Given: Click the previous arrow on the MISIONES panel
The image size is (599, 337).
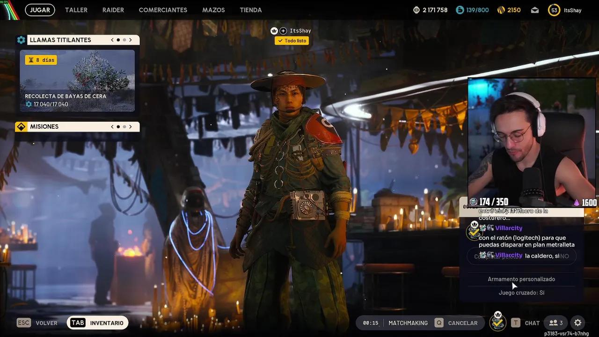Looking at the screenshot, I should pos(112,126).
